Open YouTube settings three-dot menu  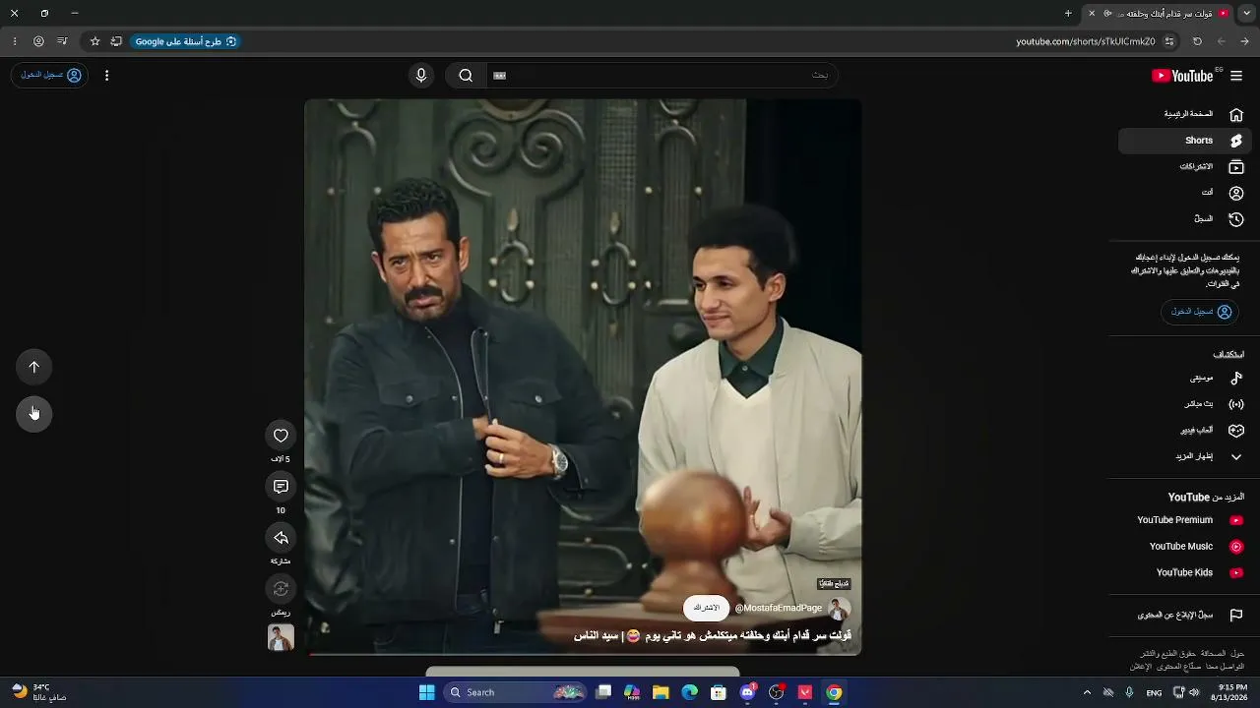(106, 76)
